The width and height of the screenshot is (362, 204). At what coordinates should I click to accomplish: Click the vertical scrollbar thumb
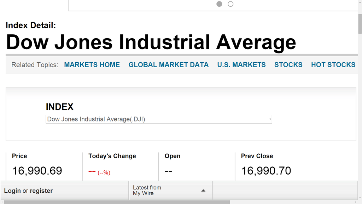pyautogui.click(x=360, y=24)
